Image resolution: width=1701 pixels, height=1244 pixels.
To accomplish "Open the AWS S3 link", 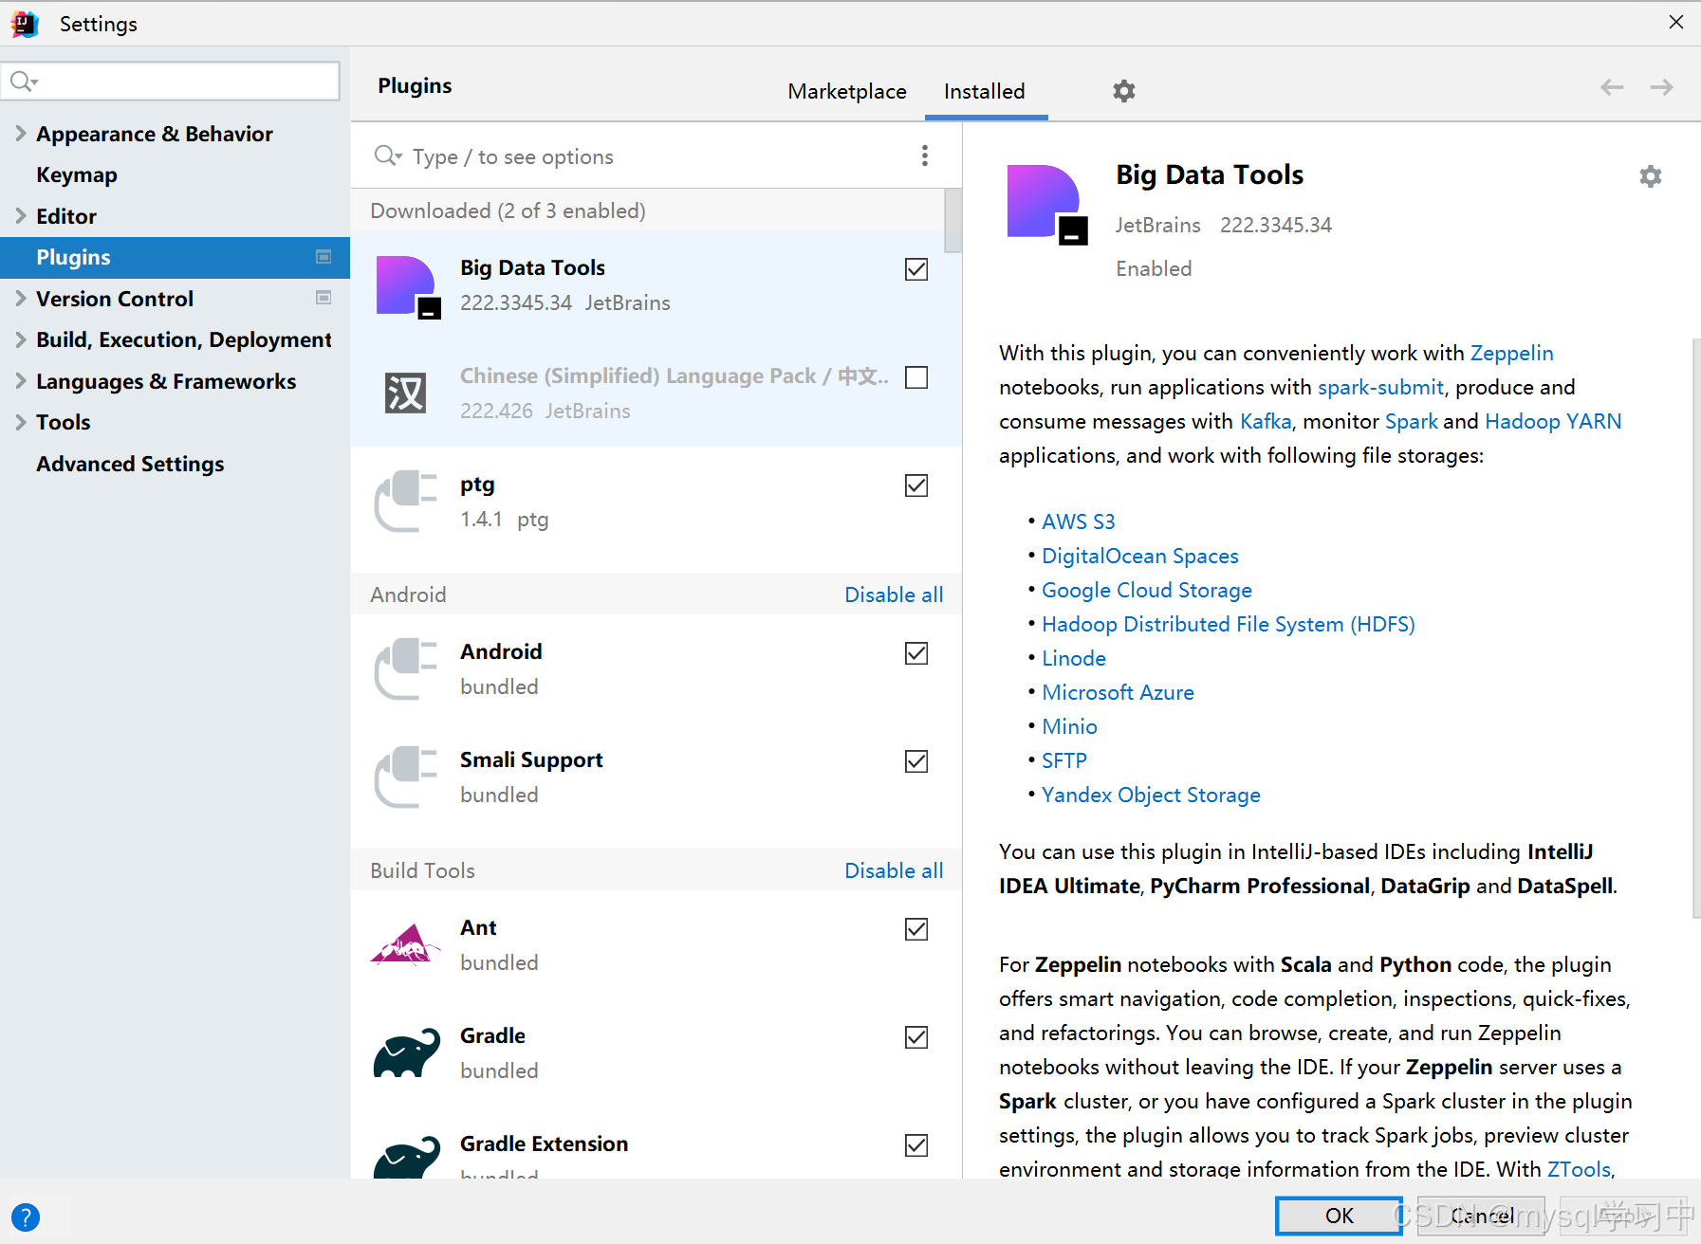I will click(1079, 521).
